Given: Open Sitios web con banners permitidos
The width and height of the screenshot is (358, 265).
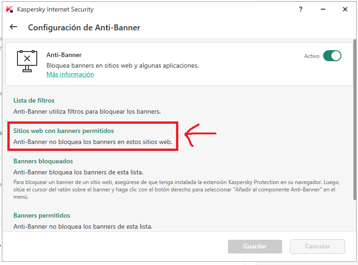Looking at the screenshot, I should [x=63, y=131].
